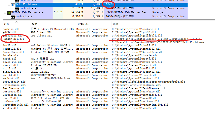Select rpcrt4.dll in the DLL list
Viewport: 215px width, 118px height.
coord(10,75)
